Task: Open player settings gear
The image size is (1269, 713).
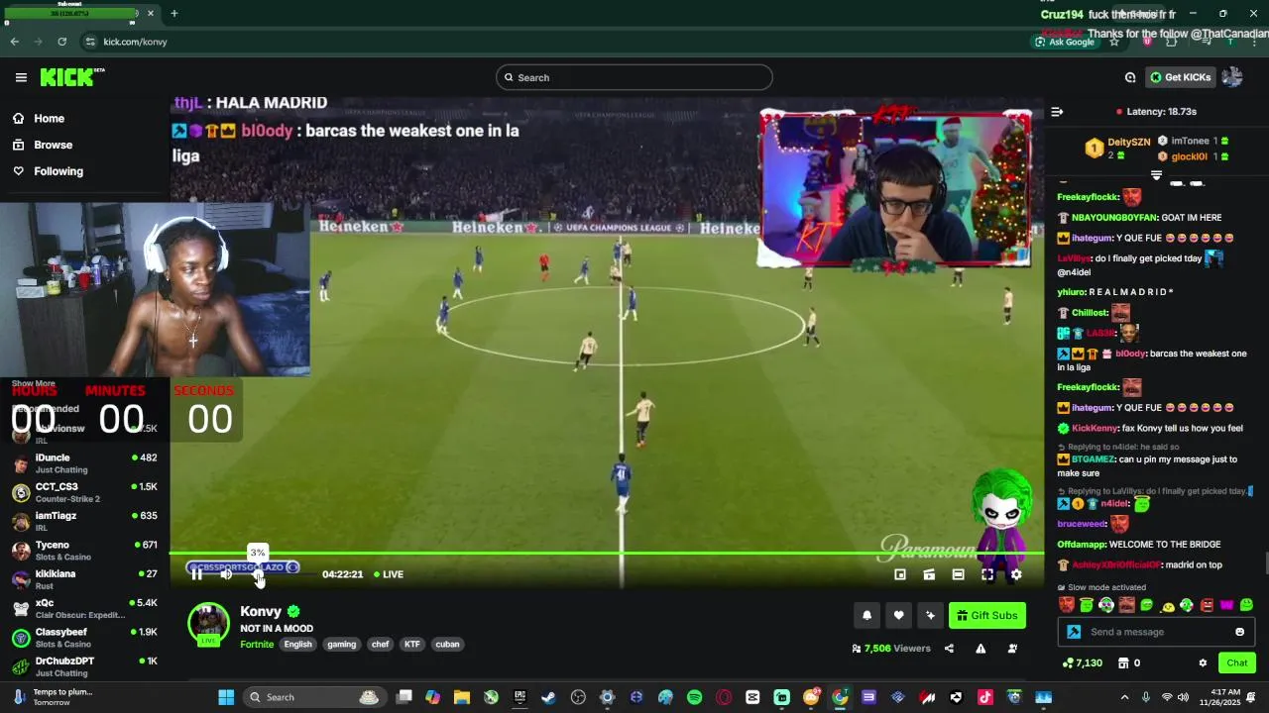Action: [x=1016, y=574]
